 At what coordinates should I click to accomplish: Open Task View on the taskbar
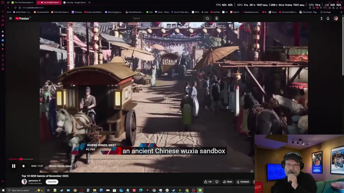[48, 190]
